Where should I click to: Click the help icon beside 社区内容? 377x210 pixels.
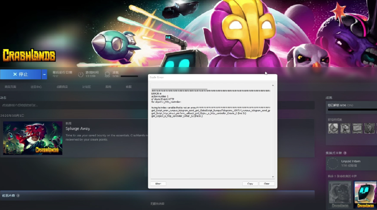click(18, 196)
